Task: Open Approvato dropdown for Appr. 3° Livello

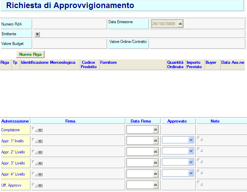Action: 191,162
